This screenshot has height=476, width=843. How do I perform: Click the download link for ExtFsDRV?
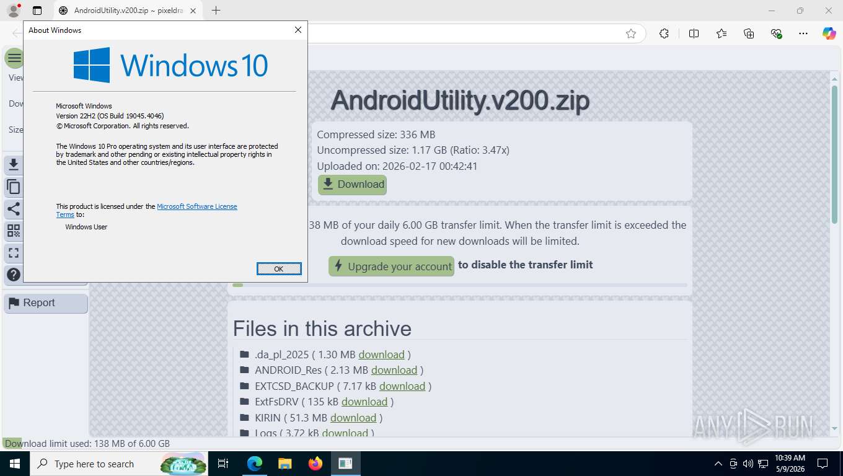pos(364,402)
